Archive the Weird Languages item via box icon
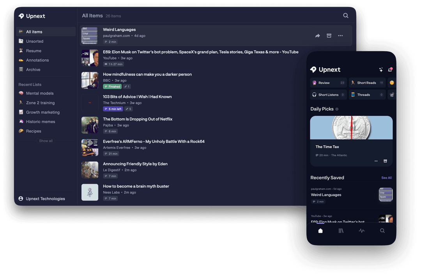421x277 pixels. [x=329, y=36]
